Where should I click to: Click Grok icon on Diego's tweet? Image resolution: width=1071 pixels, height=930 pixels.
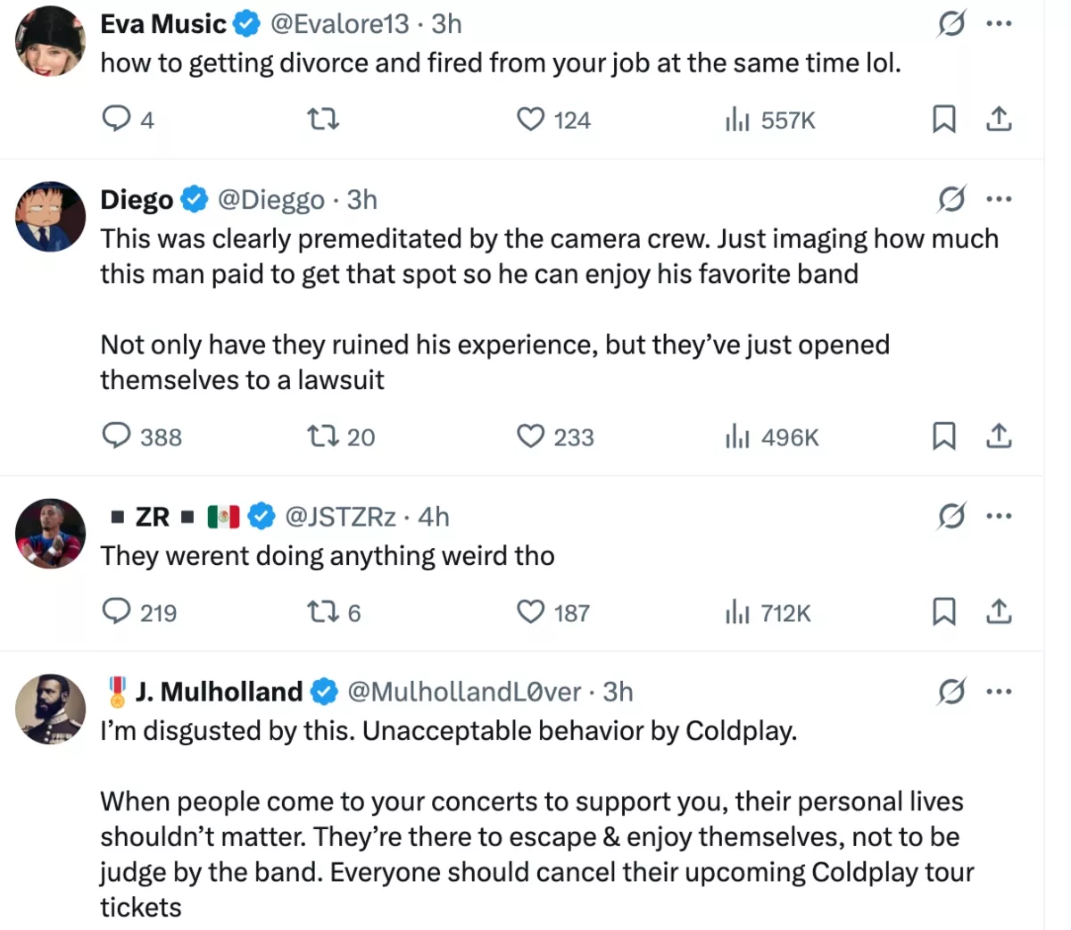[951, 199]
